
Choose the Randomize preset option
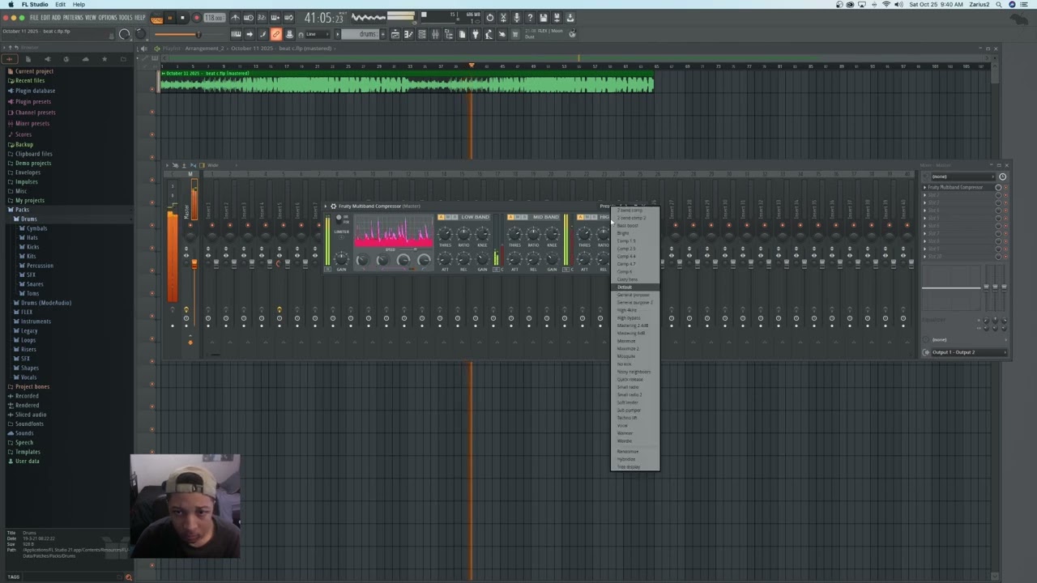coord(634,452)
